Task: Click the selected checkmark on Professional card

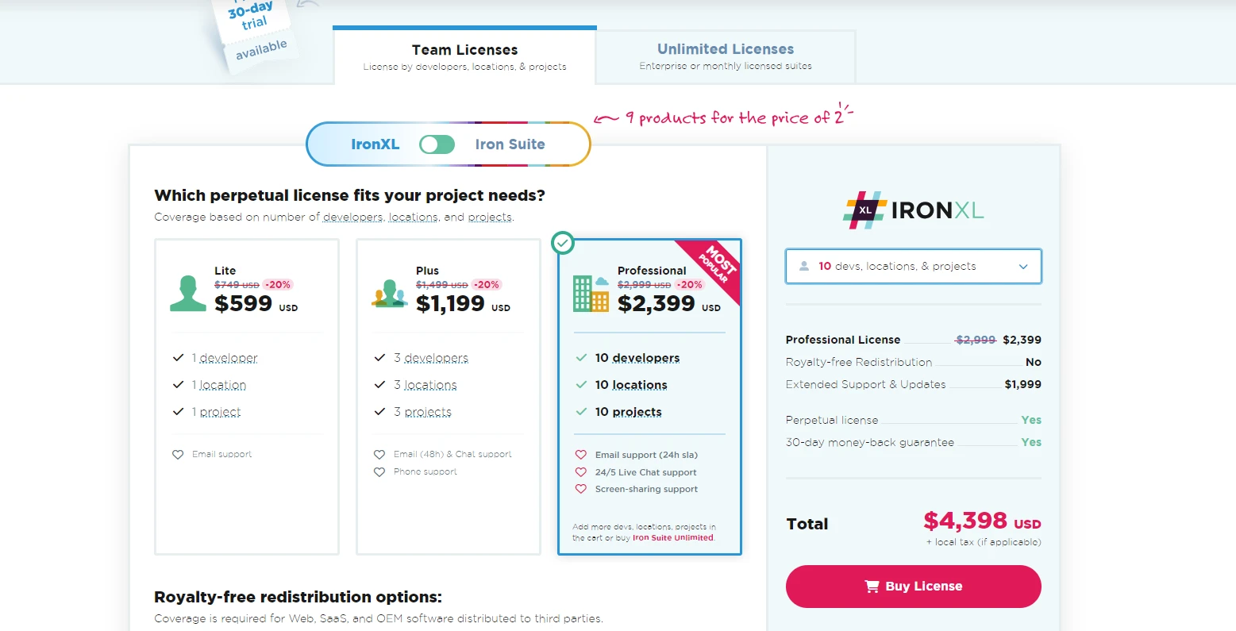Action: point(563,242)
